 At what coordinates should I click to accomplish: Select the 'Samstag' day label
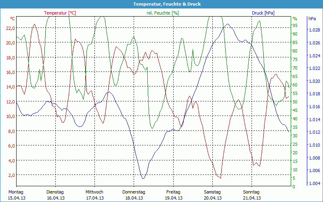212,192
